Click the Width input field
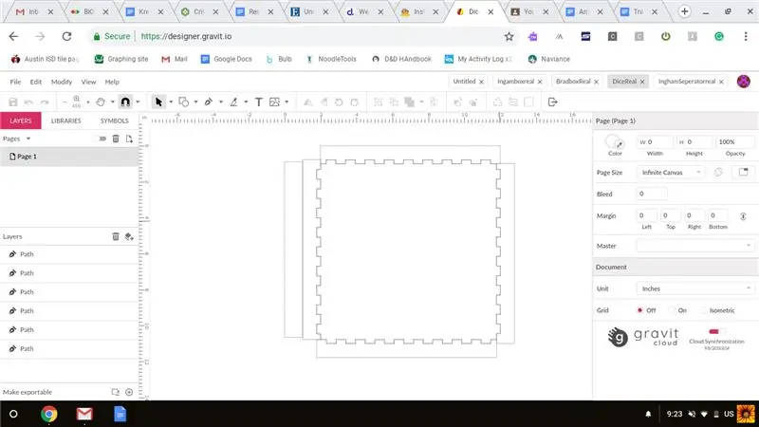 coord(655,141)
